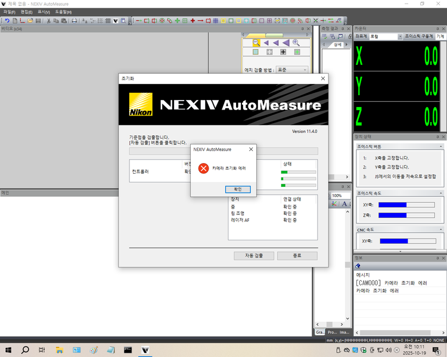Click the 종료 button
The width and height of the screenshot is (447, 357).
[297, 255]
